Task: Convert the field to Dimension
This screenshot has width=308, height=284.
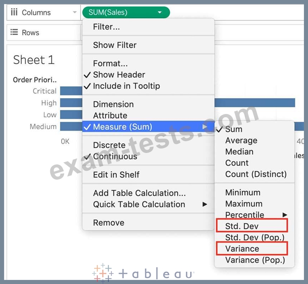Action: coord(113,104)
